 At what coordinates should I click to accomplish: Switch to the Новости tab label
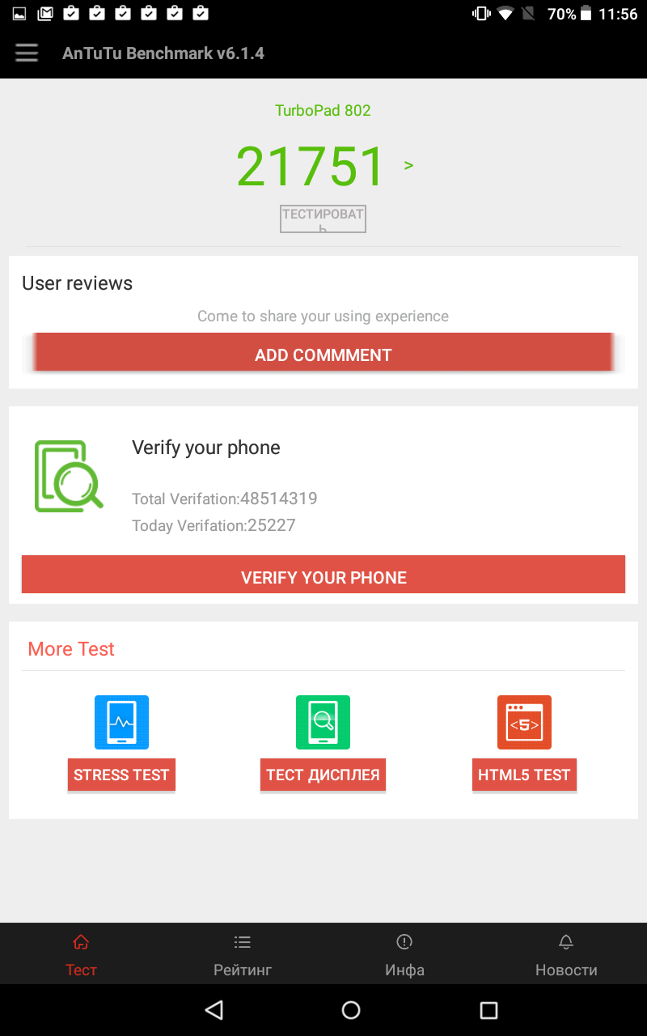coord(566,970)
